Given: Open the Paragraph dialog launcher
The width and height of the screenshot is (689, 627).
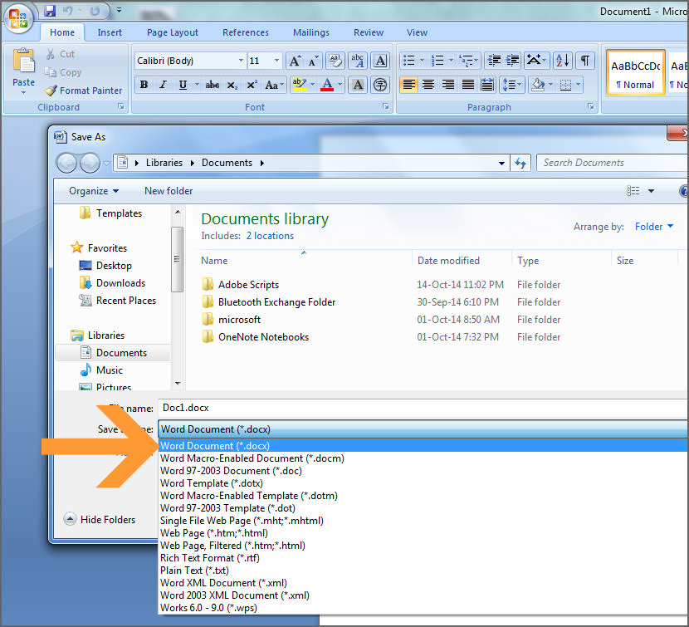Looking at the screenshot, I should tap(590, 106).
